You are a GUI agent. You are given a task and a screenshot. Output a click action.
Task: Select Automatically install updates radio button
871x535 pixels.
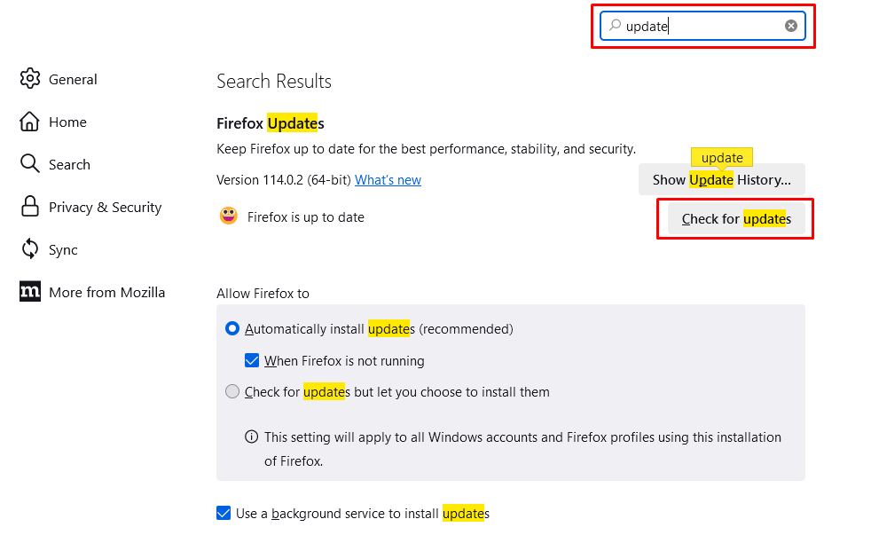click(x=232, y=328)
